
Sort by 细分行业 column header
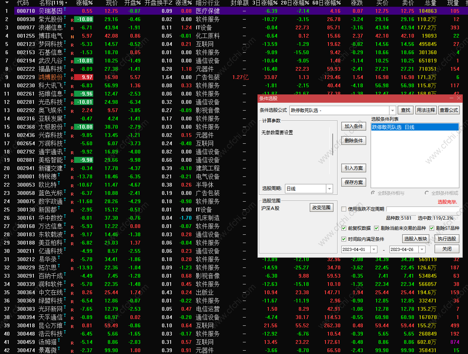(207, 3)
